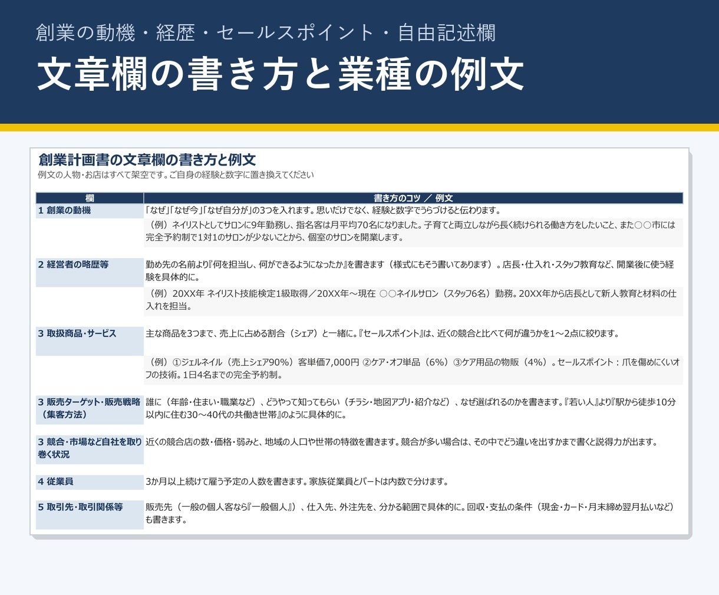Select the 欄 column header cell

tap(90, 198)
